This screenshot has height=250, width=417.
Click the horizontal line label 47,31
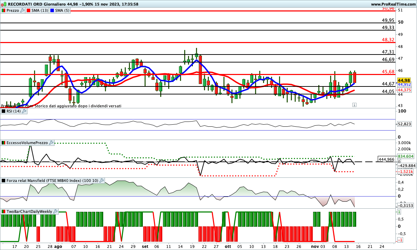388,52
